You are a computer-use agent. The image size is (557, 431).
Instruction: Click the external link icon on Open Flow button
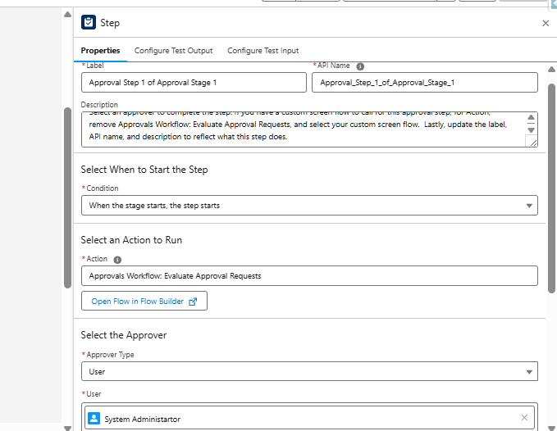tap(194, 302)
